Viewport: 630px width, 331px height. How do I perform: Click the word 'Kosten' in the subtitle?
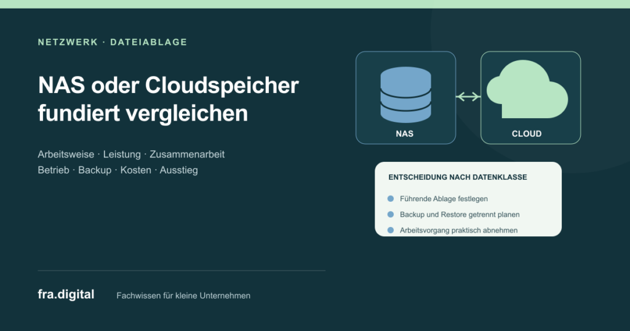(x=136, y=170)
